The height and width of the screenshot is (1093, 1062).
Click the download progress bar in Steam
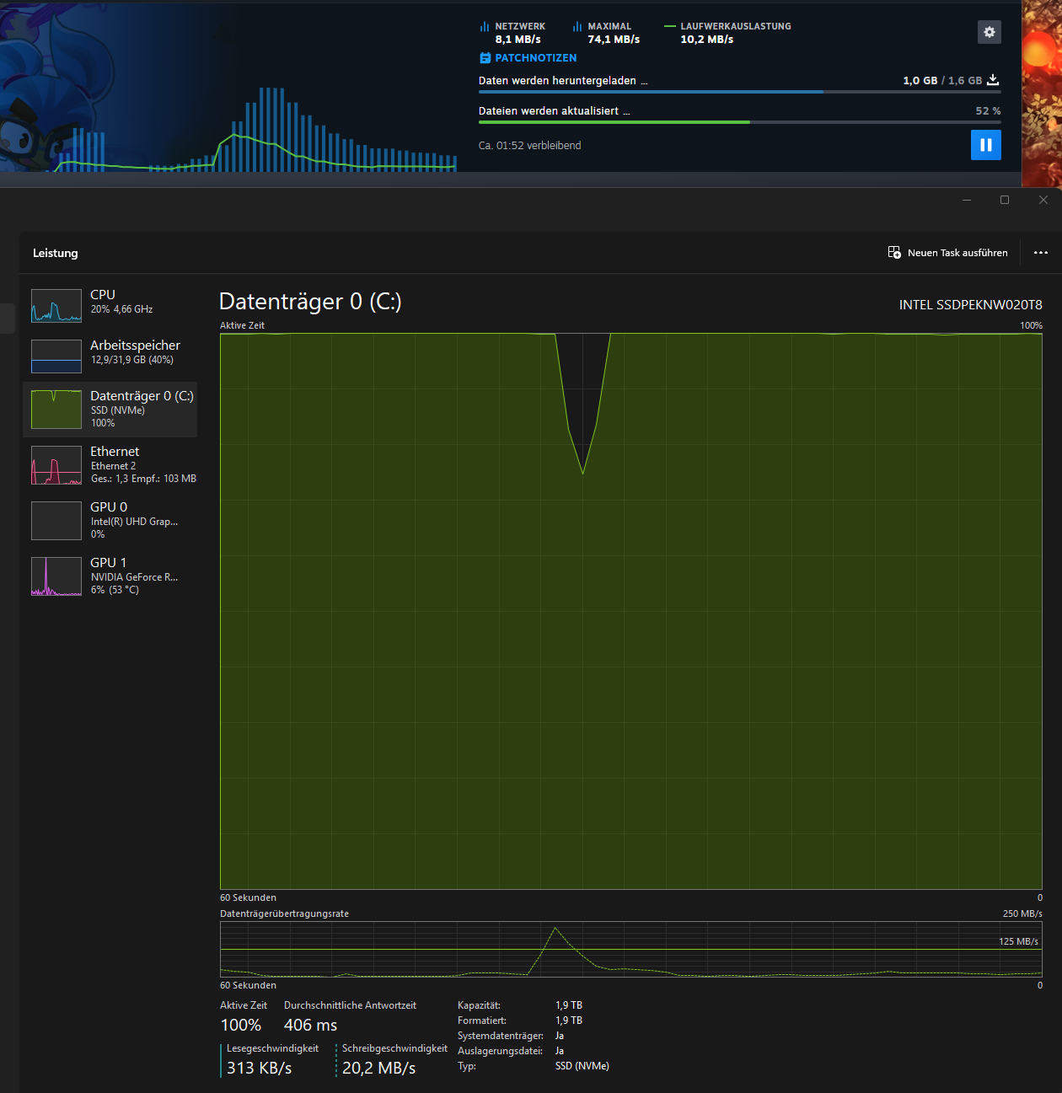[740, 92]
